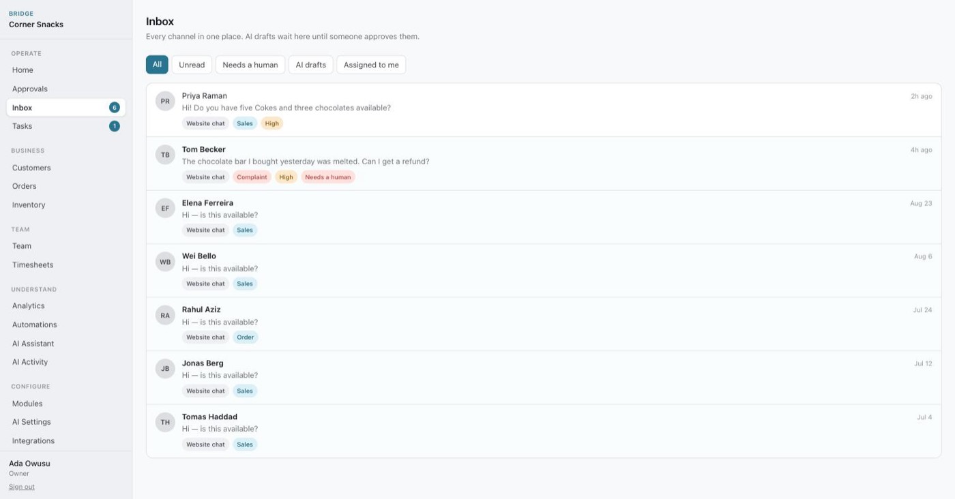This screenshot has width=955, height=499.
Task: Open Tomas Haddad's conversation name
Action: coord(209,417)
